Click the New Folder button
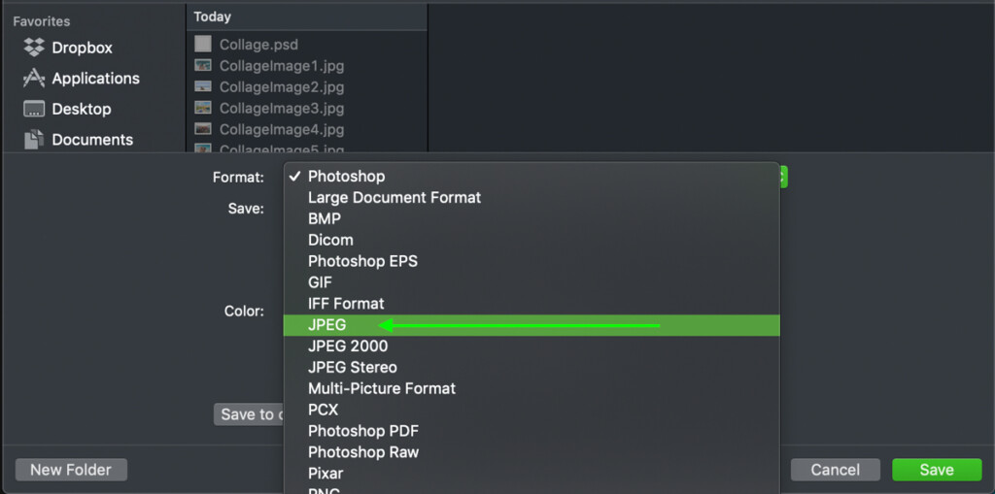 pyautogui.click(x=71, y=470)
